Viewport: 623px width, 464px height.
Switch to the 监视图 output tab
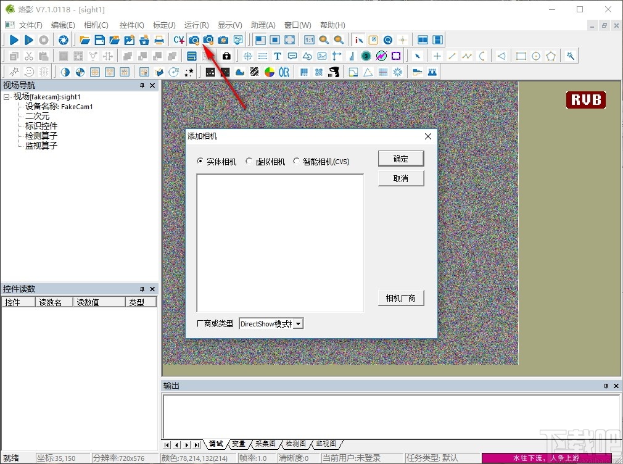326,444
